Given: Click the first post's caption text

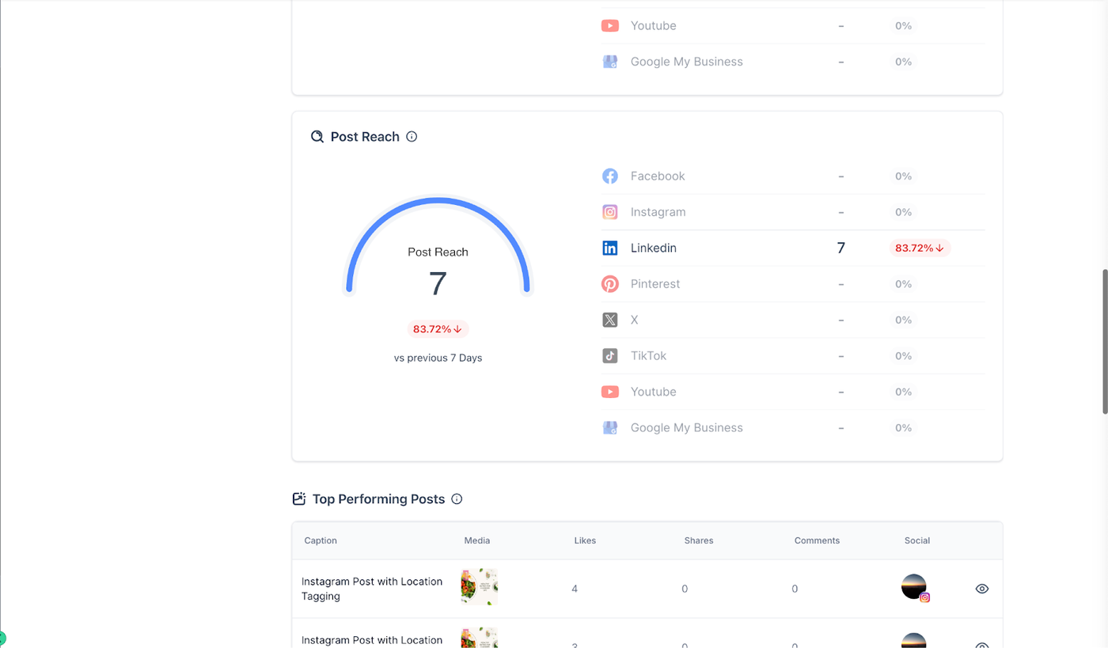Looking at the screenshot, I should 371,589.
